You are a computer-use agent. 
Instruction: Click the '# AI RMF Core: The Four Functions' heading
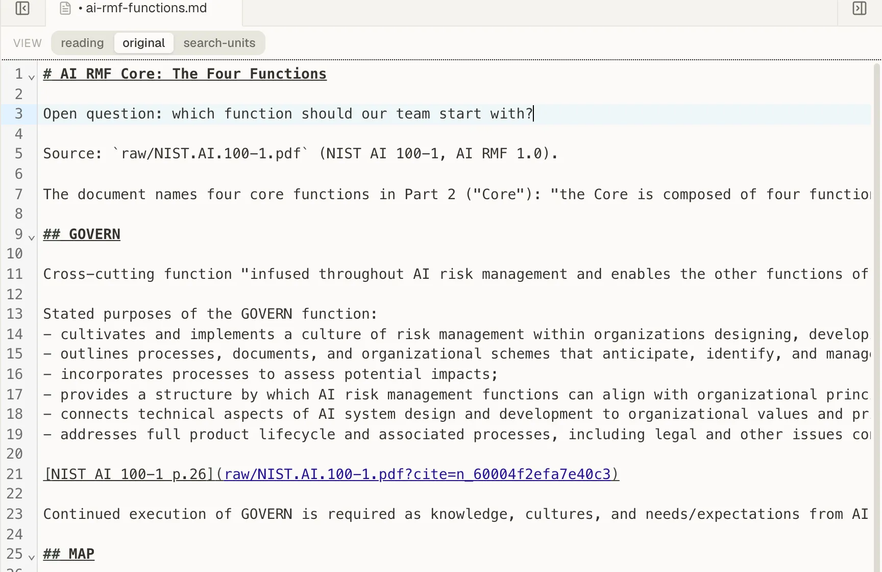coord(185,74)
